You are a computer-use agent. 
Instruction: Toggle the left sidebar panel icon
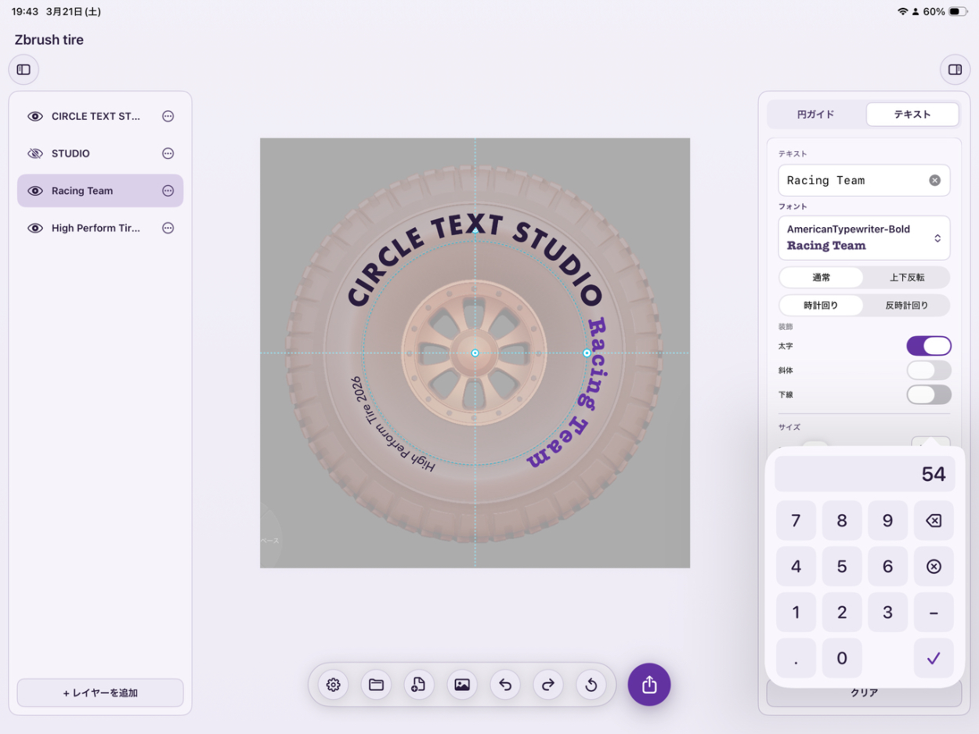coord(23,70)
